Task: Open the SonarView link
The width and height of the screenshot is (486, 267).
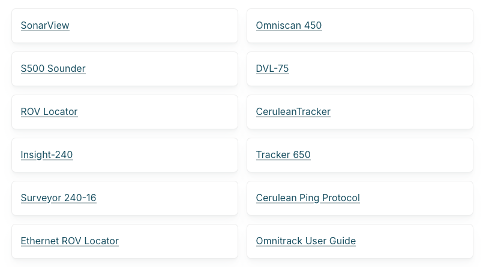Action: (x=45, y=26)
